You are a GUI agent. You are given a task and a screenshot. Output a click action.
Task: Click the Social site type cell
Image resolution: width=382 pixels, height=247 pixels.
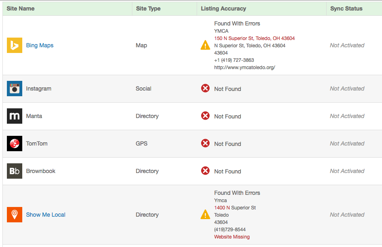(144, 89)
